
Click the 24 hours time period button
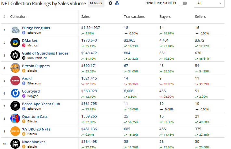tap(96, 3)
